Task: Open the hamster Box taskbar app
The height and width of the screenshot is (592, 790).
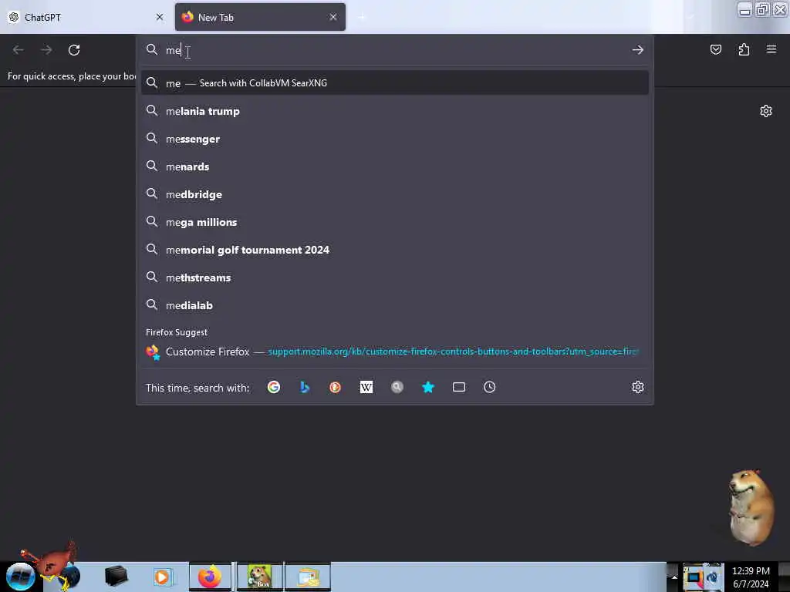Action: (260, 577)
